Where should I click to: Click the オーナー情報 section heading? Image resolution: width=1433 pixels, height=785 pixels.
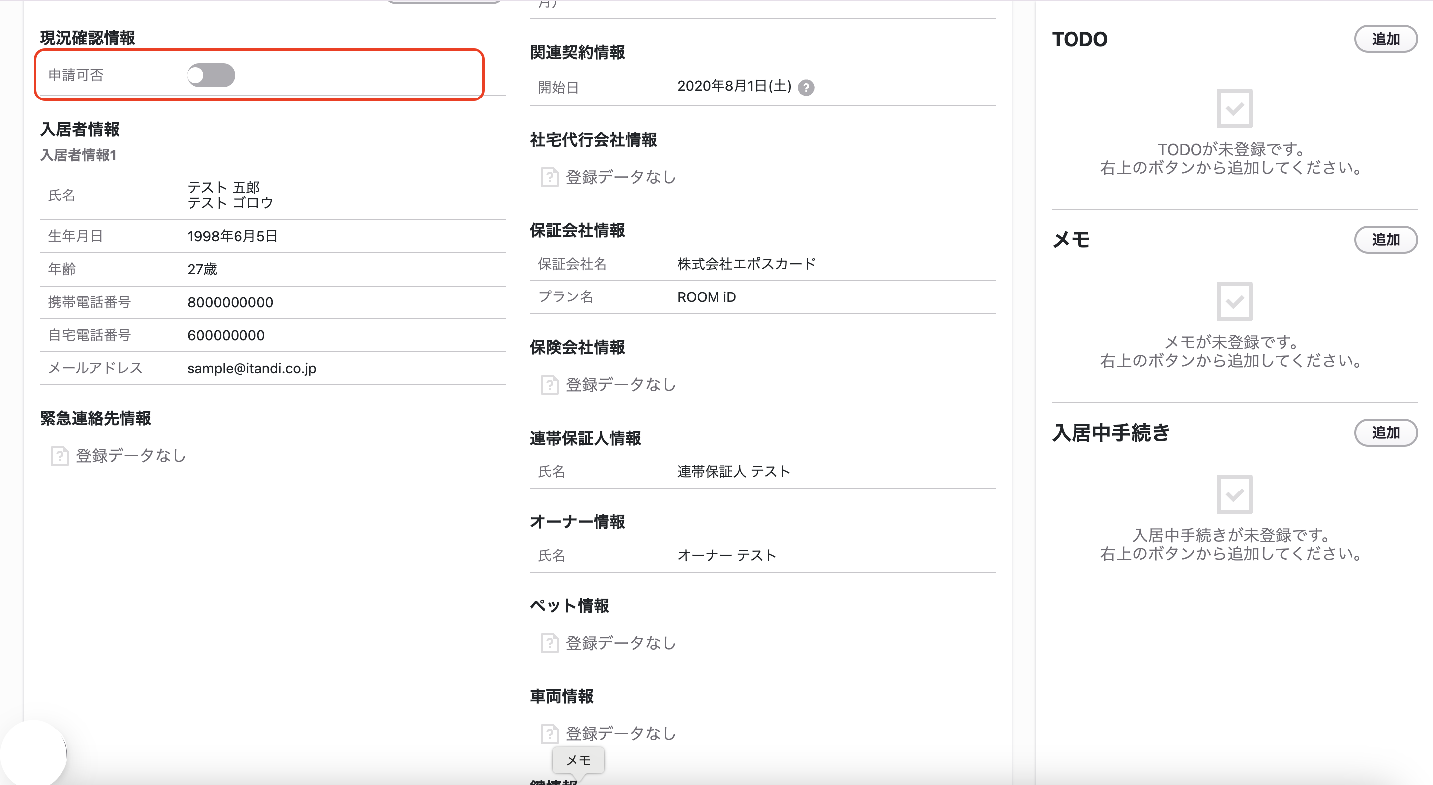point(578,521)
